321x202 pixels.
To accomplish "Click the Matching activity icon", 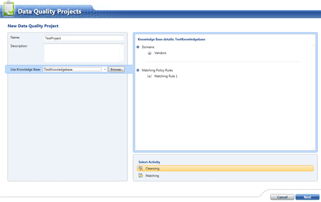I will (x=141, y=176).
